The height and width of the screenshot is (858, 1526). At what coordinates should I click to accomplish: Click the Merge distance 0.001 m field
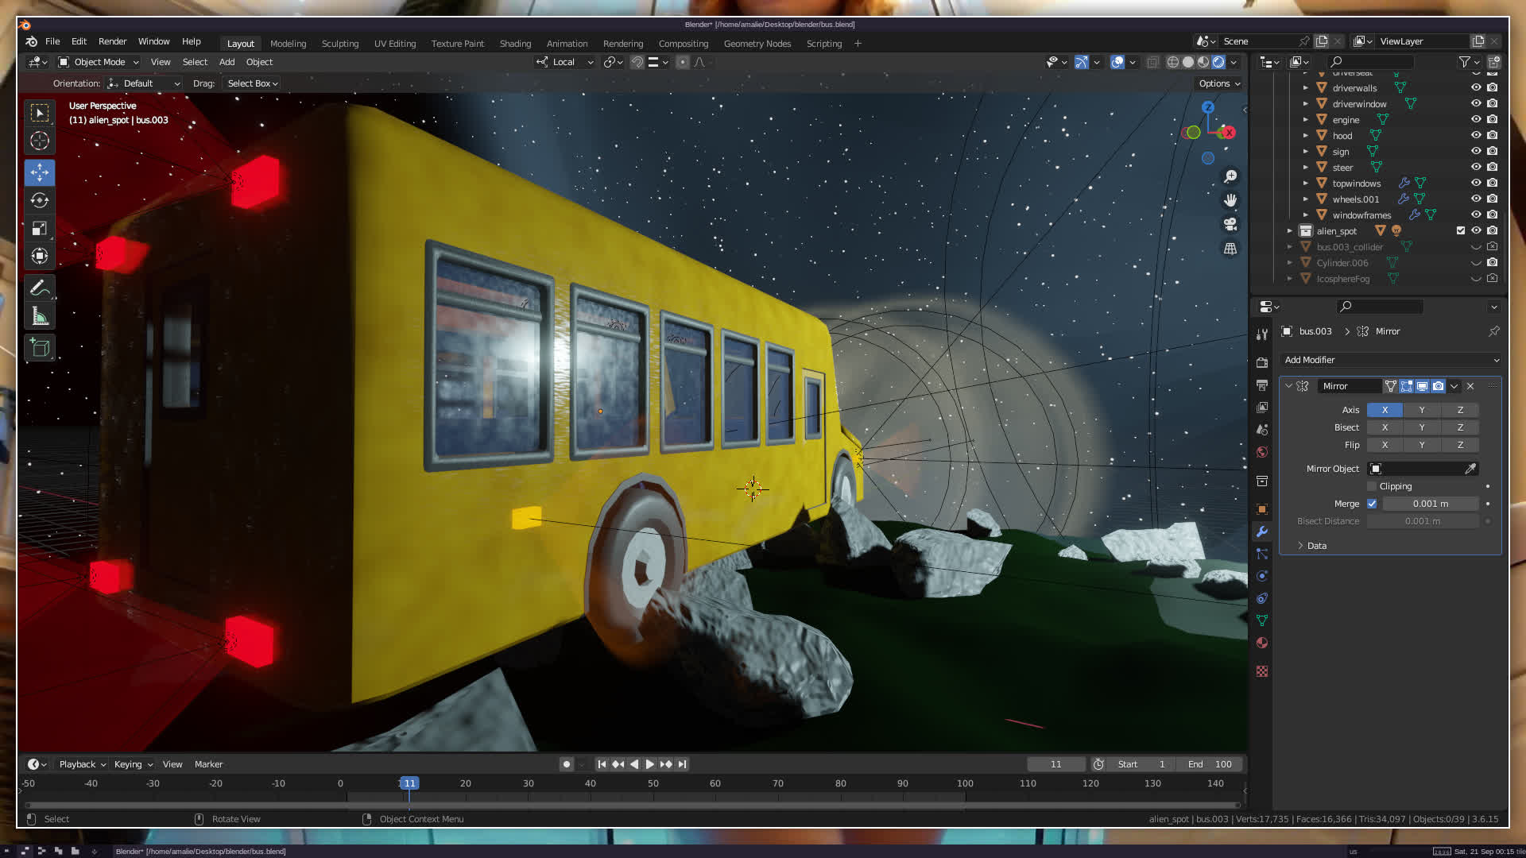1430,504
